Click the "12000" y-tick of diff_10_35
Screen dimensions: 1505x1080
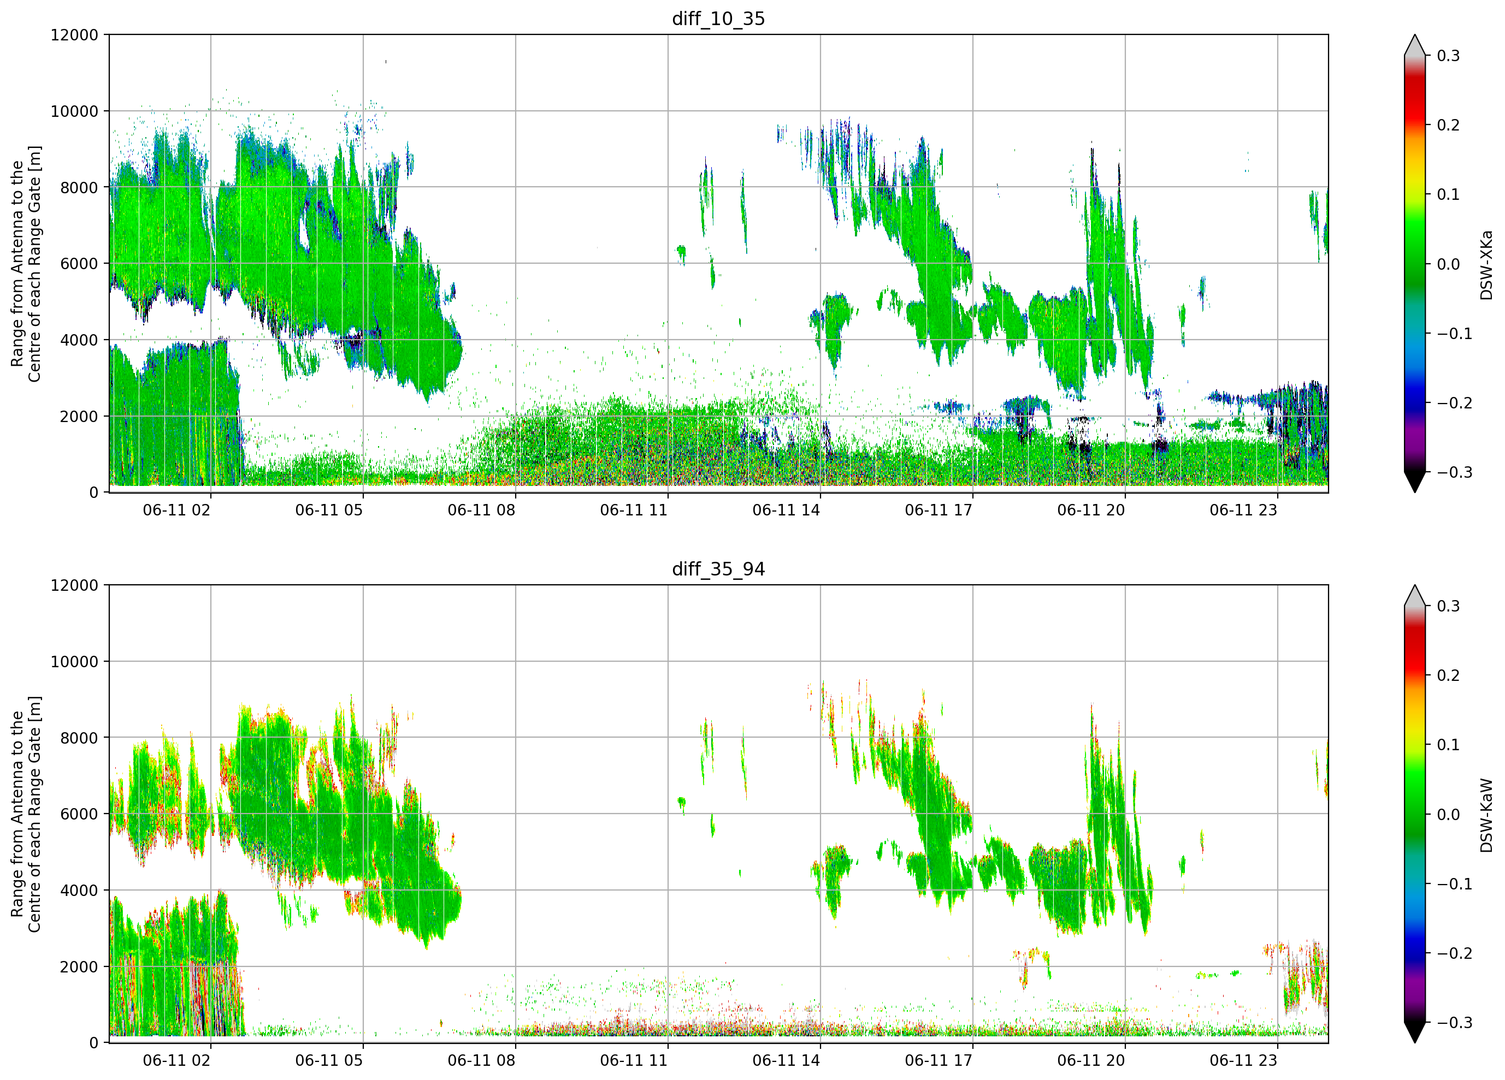pos(74,35)
